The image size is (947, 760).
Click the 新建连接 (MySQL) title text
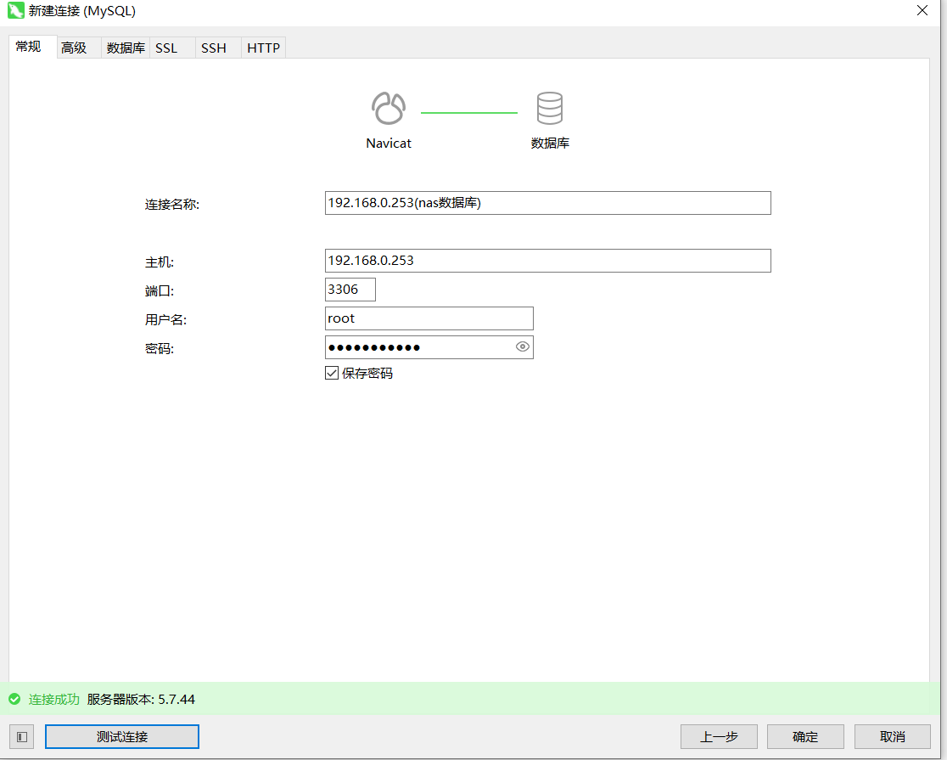pos(82,11)
